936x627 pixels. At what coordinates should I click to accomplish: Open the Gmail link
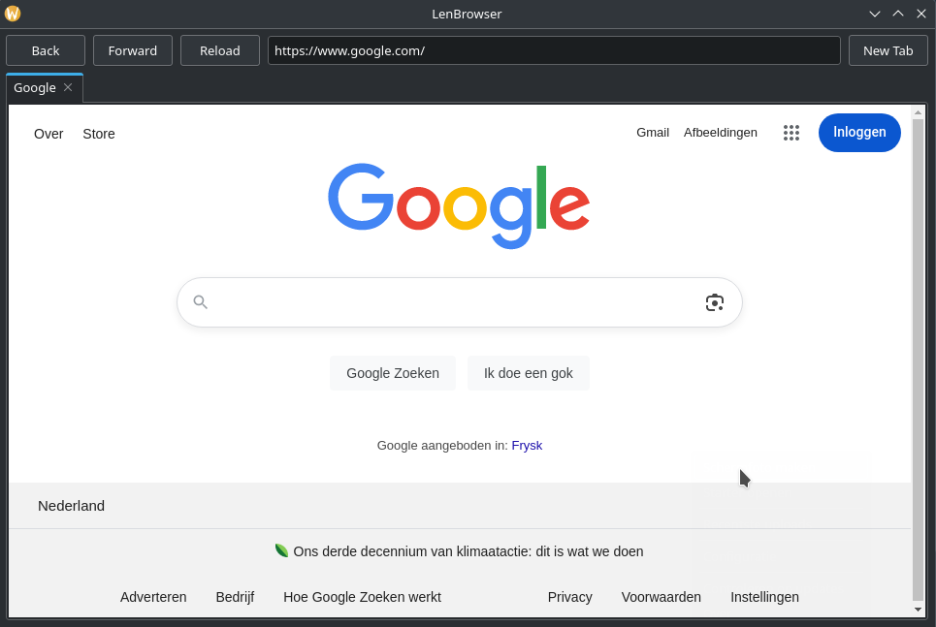tap(653, 133)
